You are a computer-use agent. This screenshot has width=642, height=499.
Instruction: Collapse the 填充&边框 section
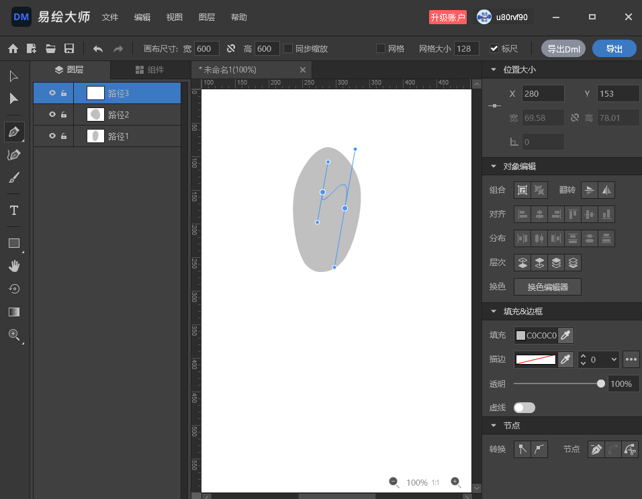tap(494, 311)
